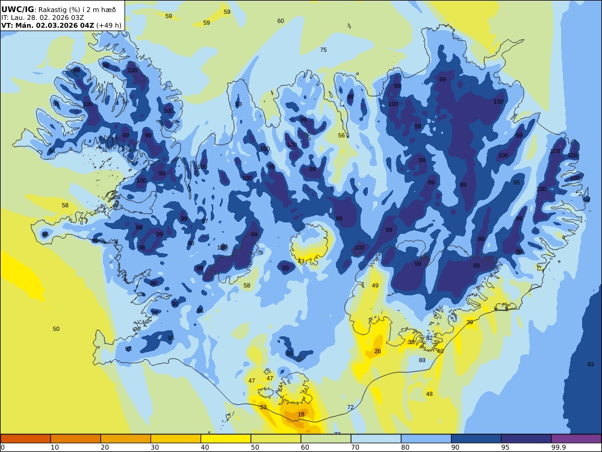The height and width of the screenshot is (452, 602).
Task: Pick the 95–99.9 dark navy legend swatch
Action: (526, 439)
